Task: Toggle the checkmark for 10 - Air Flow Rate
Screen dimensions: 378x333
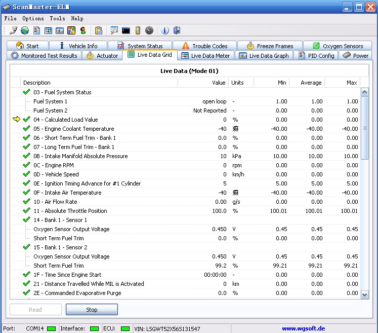Action: click(26, 201)
